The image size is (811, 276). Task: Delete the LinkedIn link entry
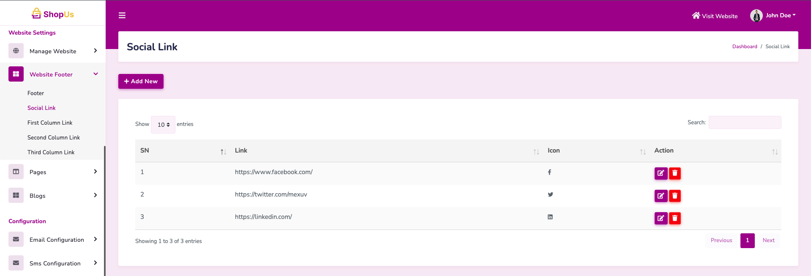(675, 218)
